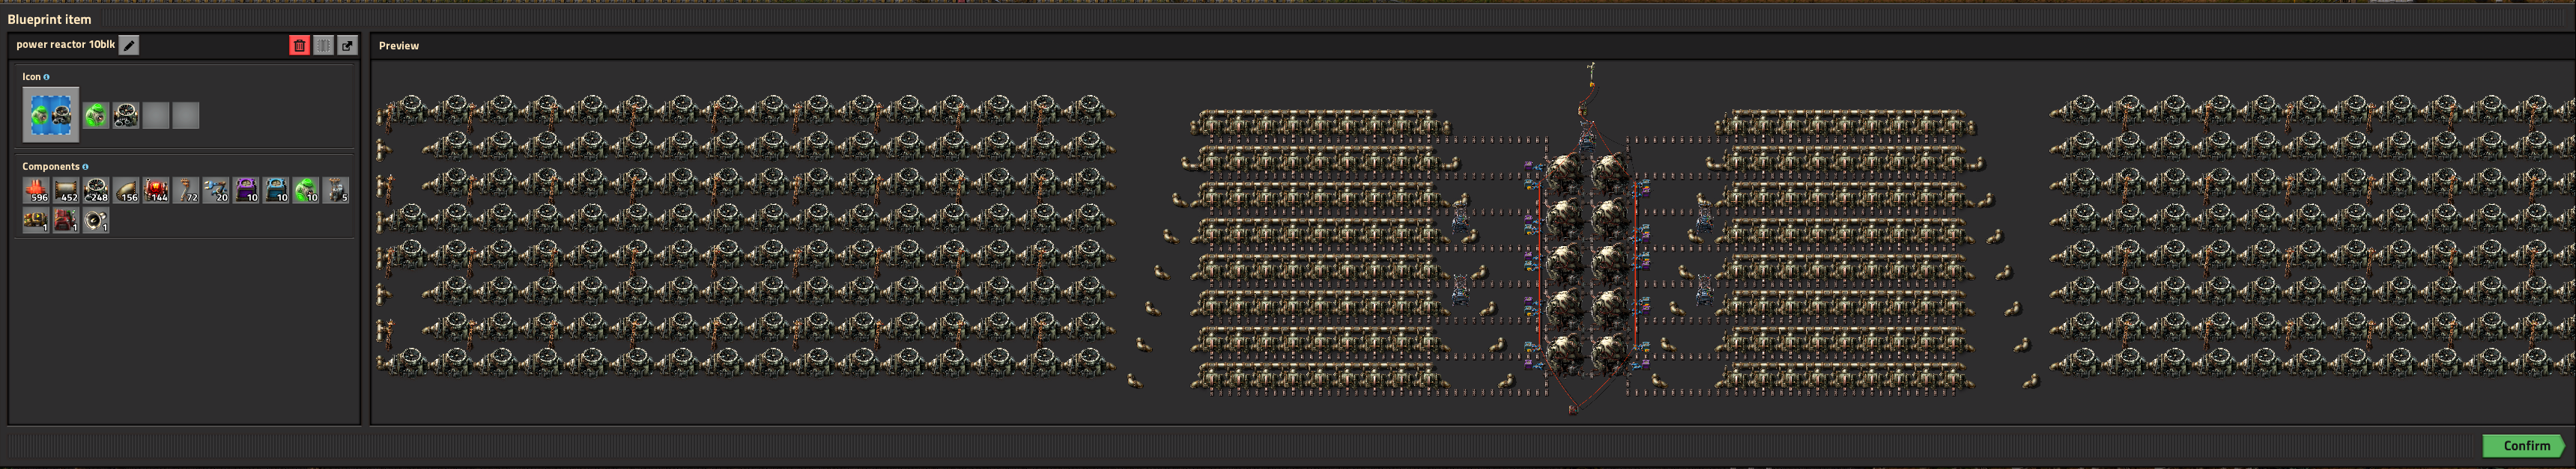Click the fourth empty icon slot

186,116
